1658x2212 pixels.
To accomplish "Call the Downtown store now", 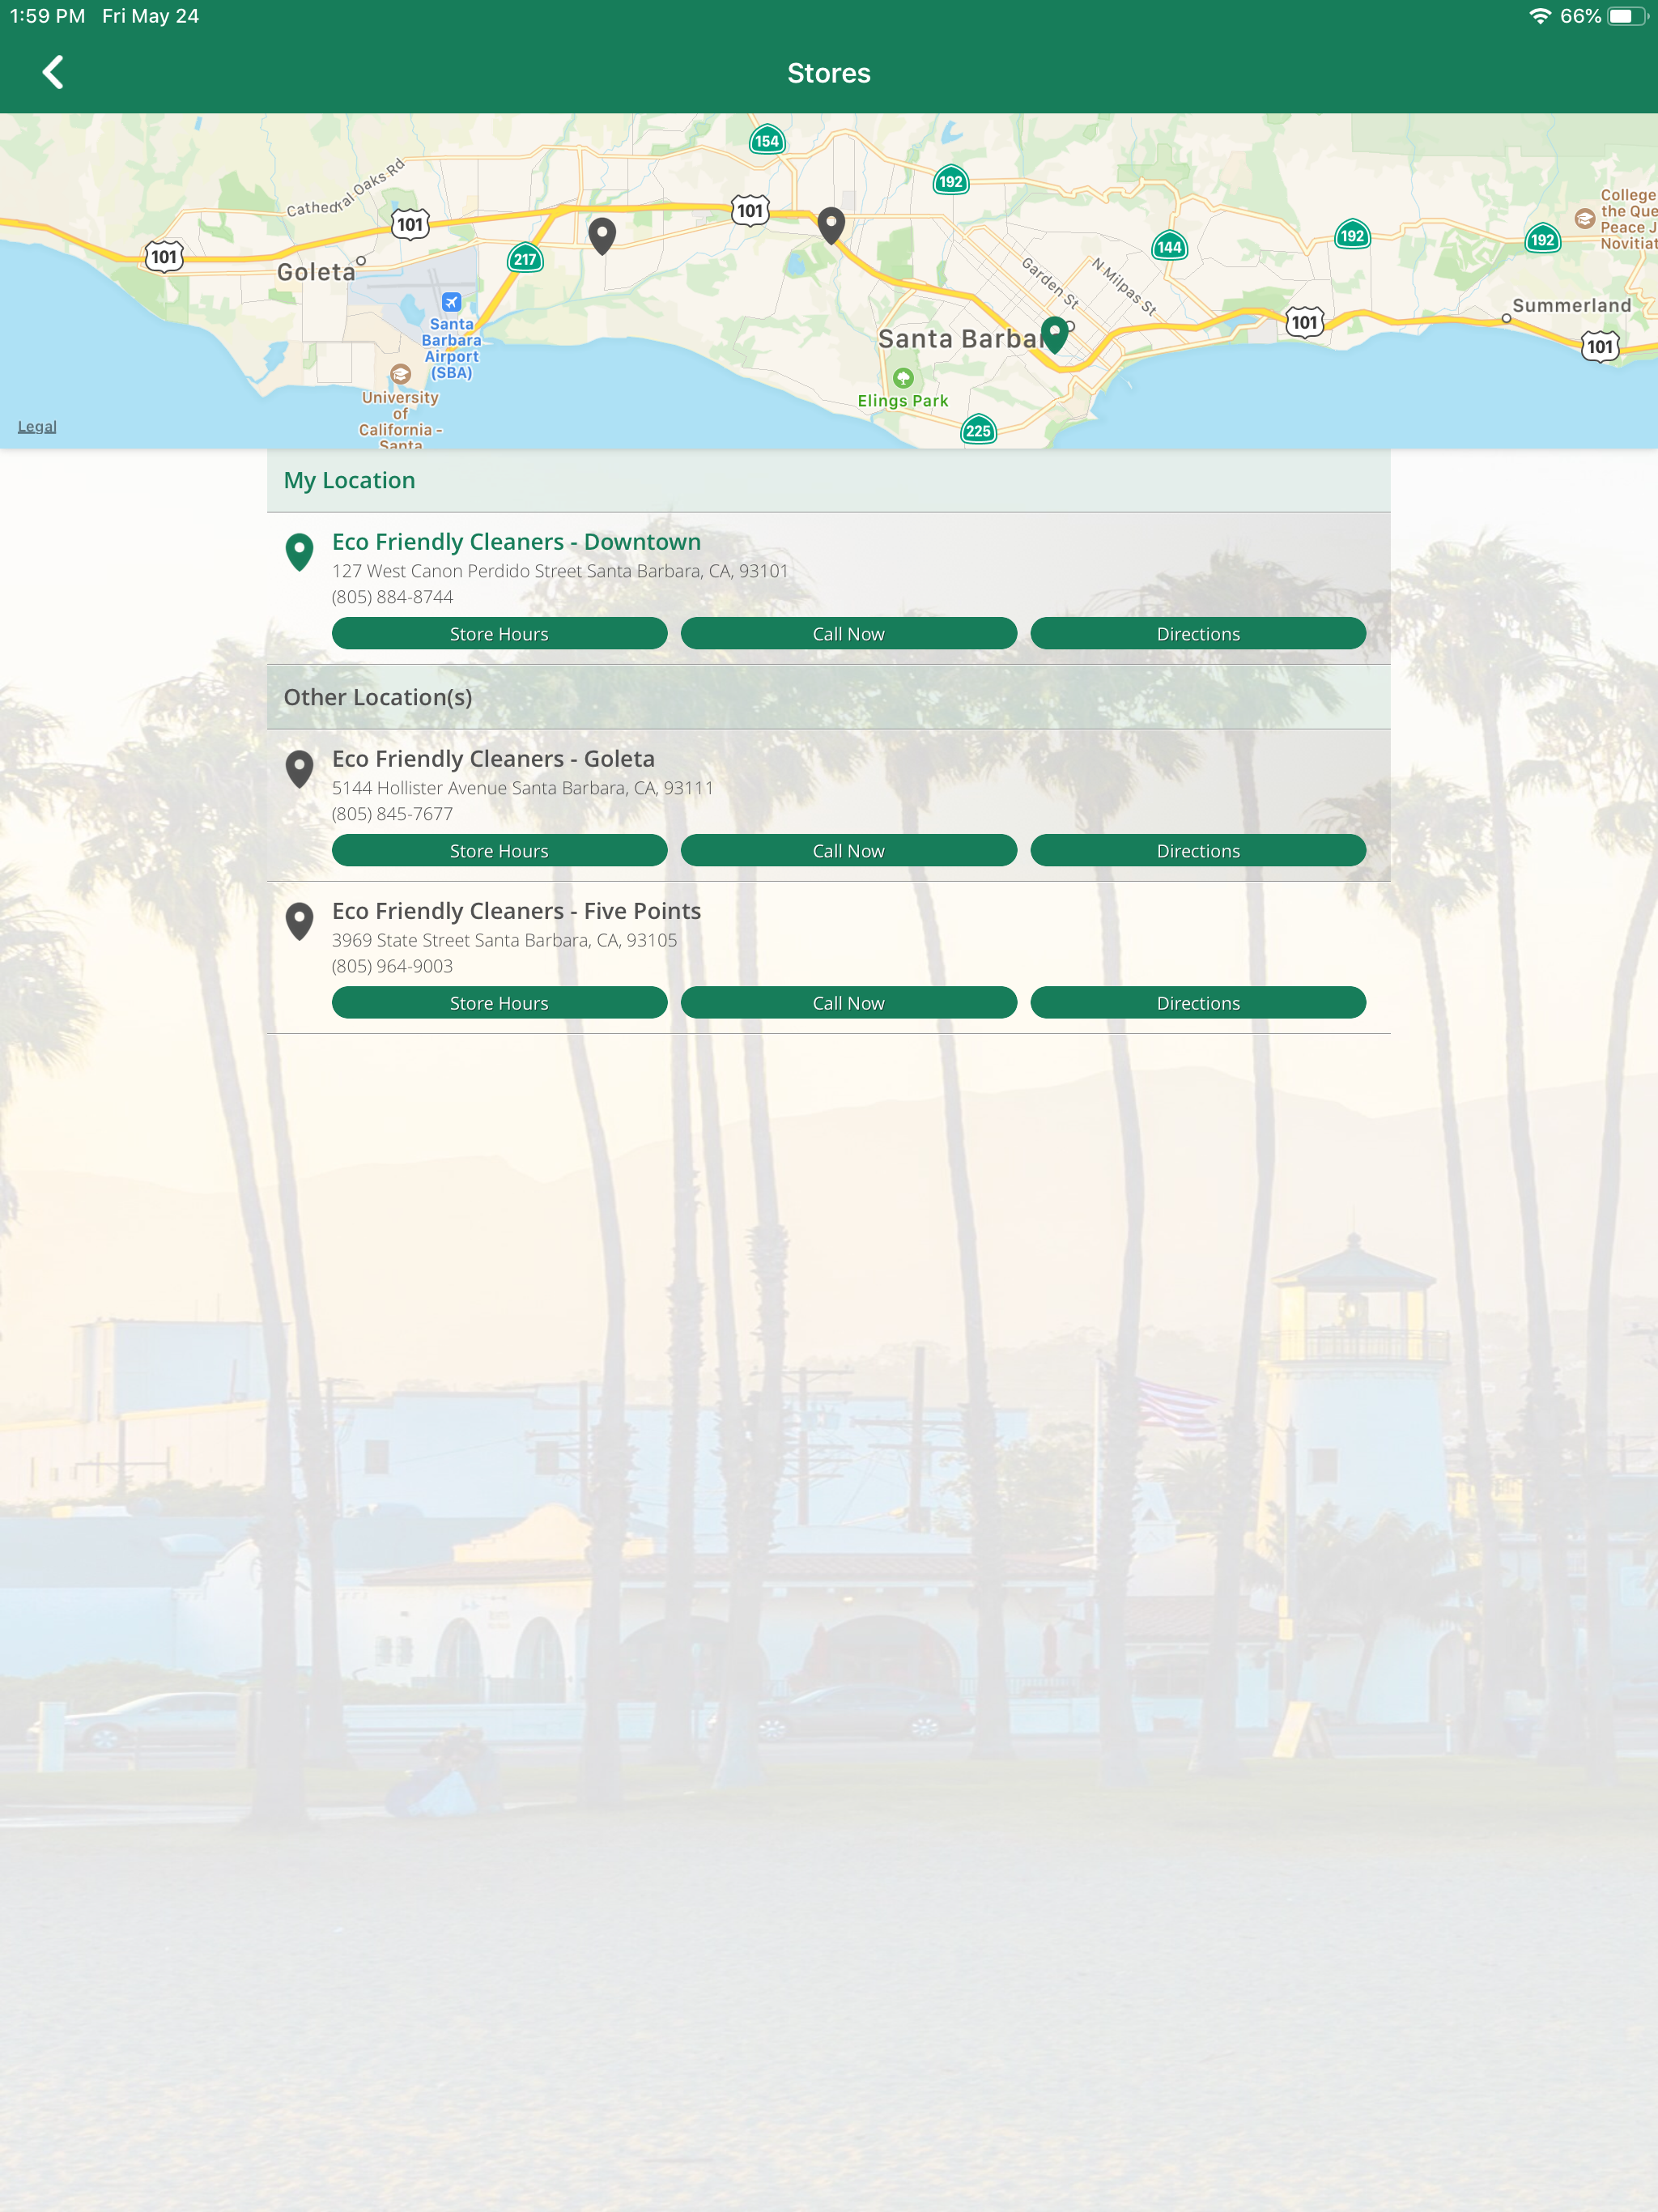I will (x=848, y=633).
